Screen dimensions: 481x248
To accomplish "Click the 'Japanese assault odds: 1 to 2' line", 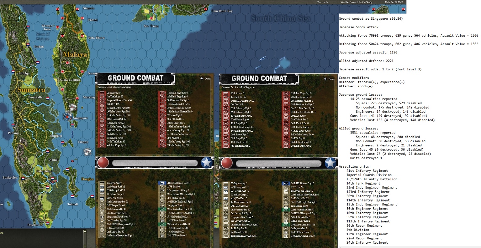I will point(380,69).
